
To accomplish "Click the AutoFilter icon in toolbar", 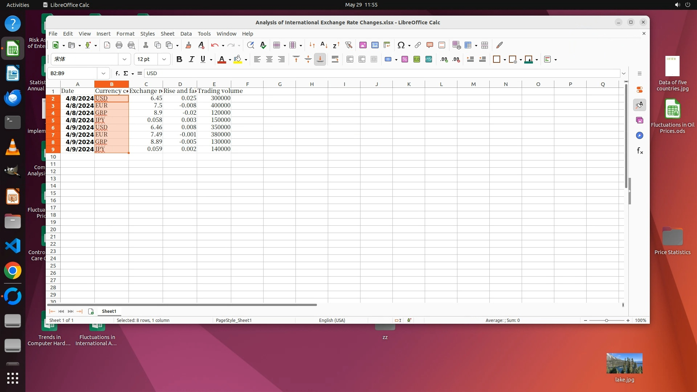I will click(348, 45).
